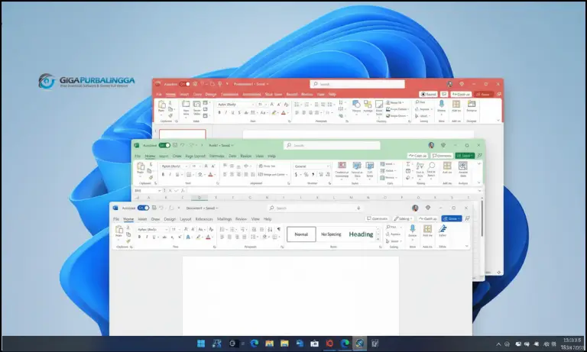The height and width of the screenshot is (352, 587).
Task: Click the text highlight color icon in Word
Action: [198, 237]
